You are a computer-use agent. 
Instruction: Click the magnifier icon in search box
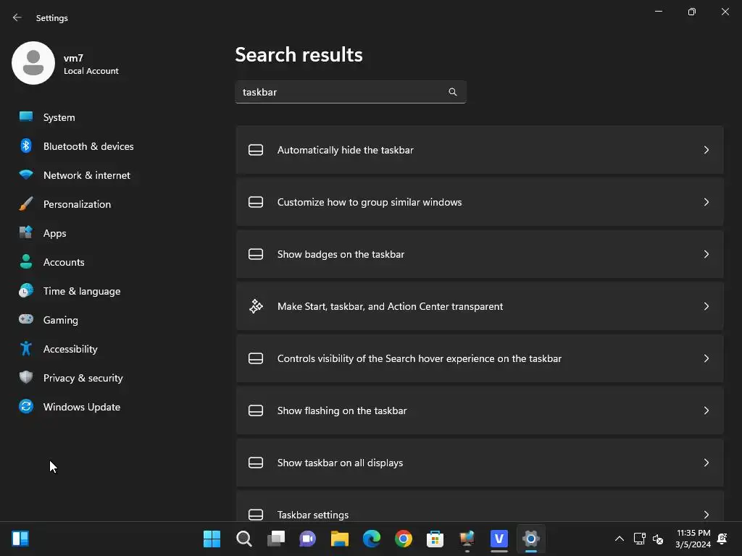(452, 92)
